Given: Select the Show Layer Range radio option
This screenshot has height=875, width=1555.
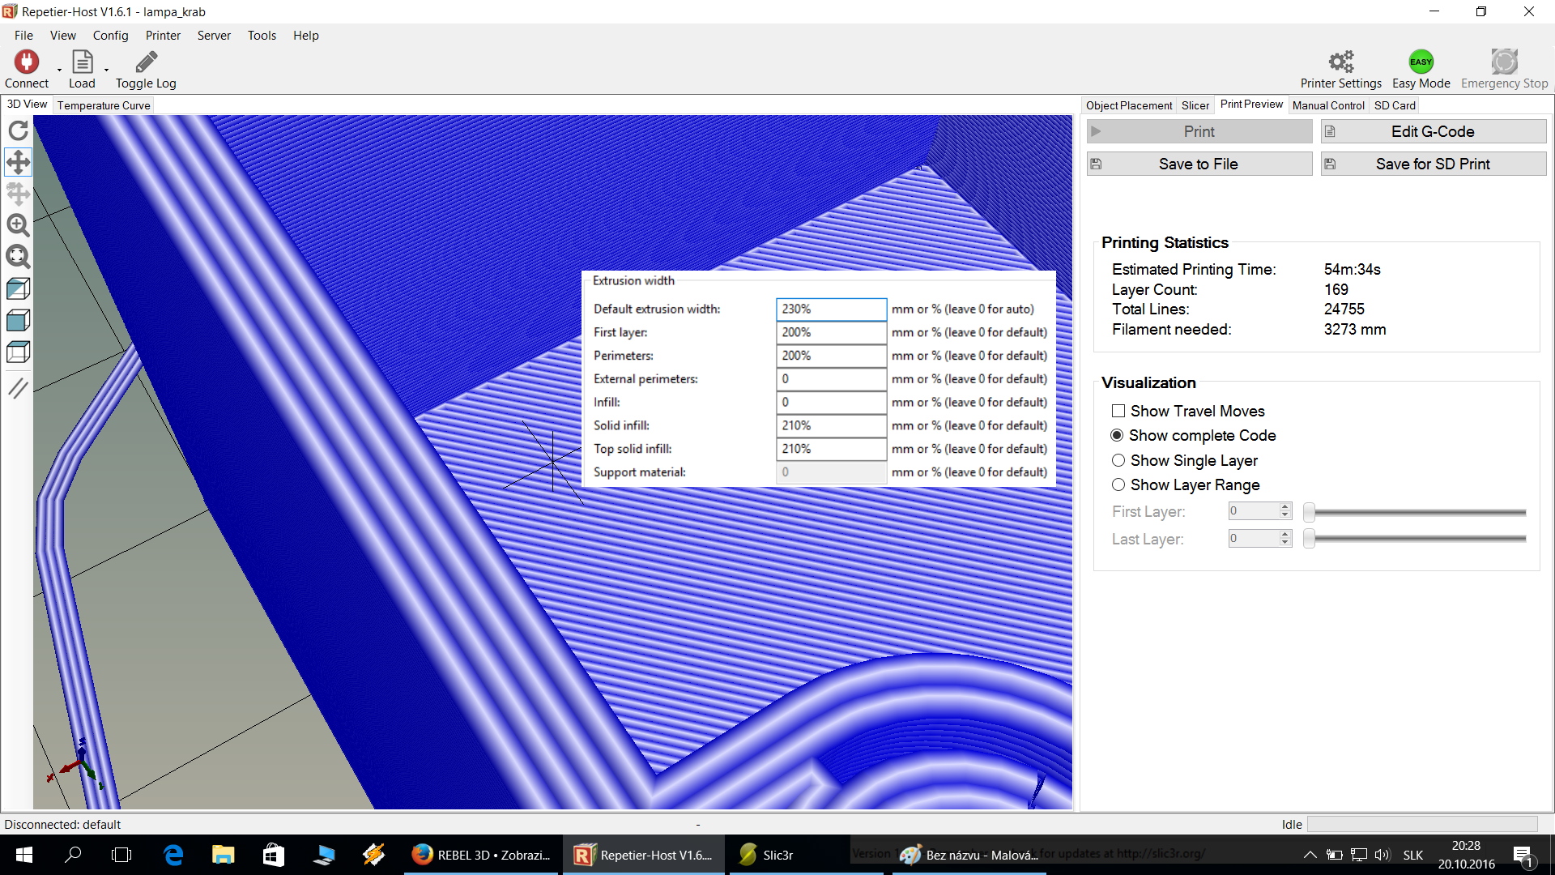Looking at the screenshot, I should [1118, 485].
